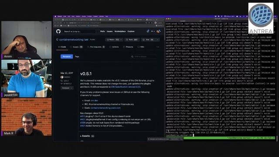
Task: Switch to the Actions tab
Action: [x=114, y=47]
